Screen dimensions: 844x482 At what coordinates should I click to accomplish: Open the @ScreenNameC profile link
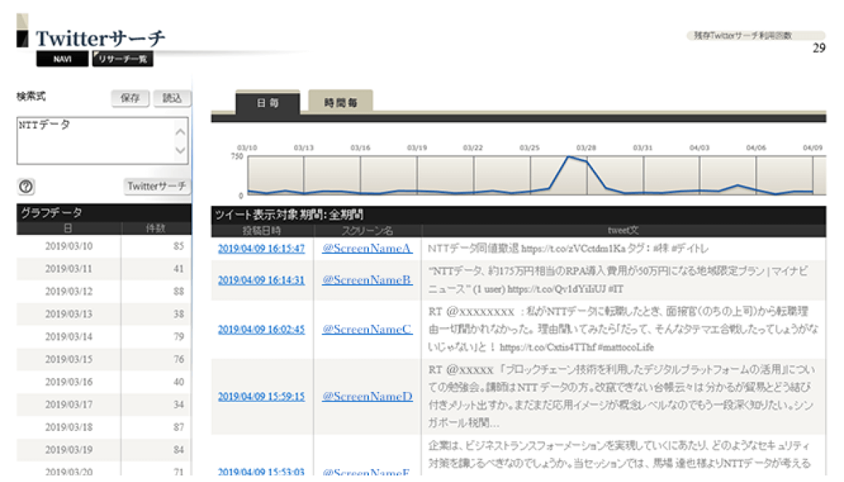367,329
